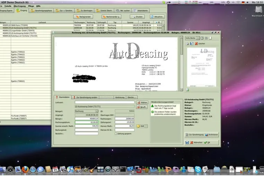Click the Neu/B... supplier button
264x176 pixels.
[x=142, y=107]
